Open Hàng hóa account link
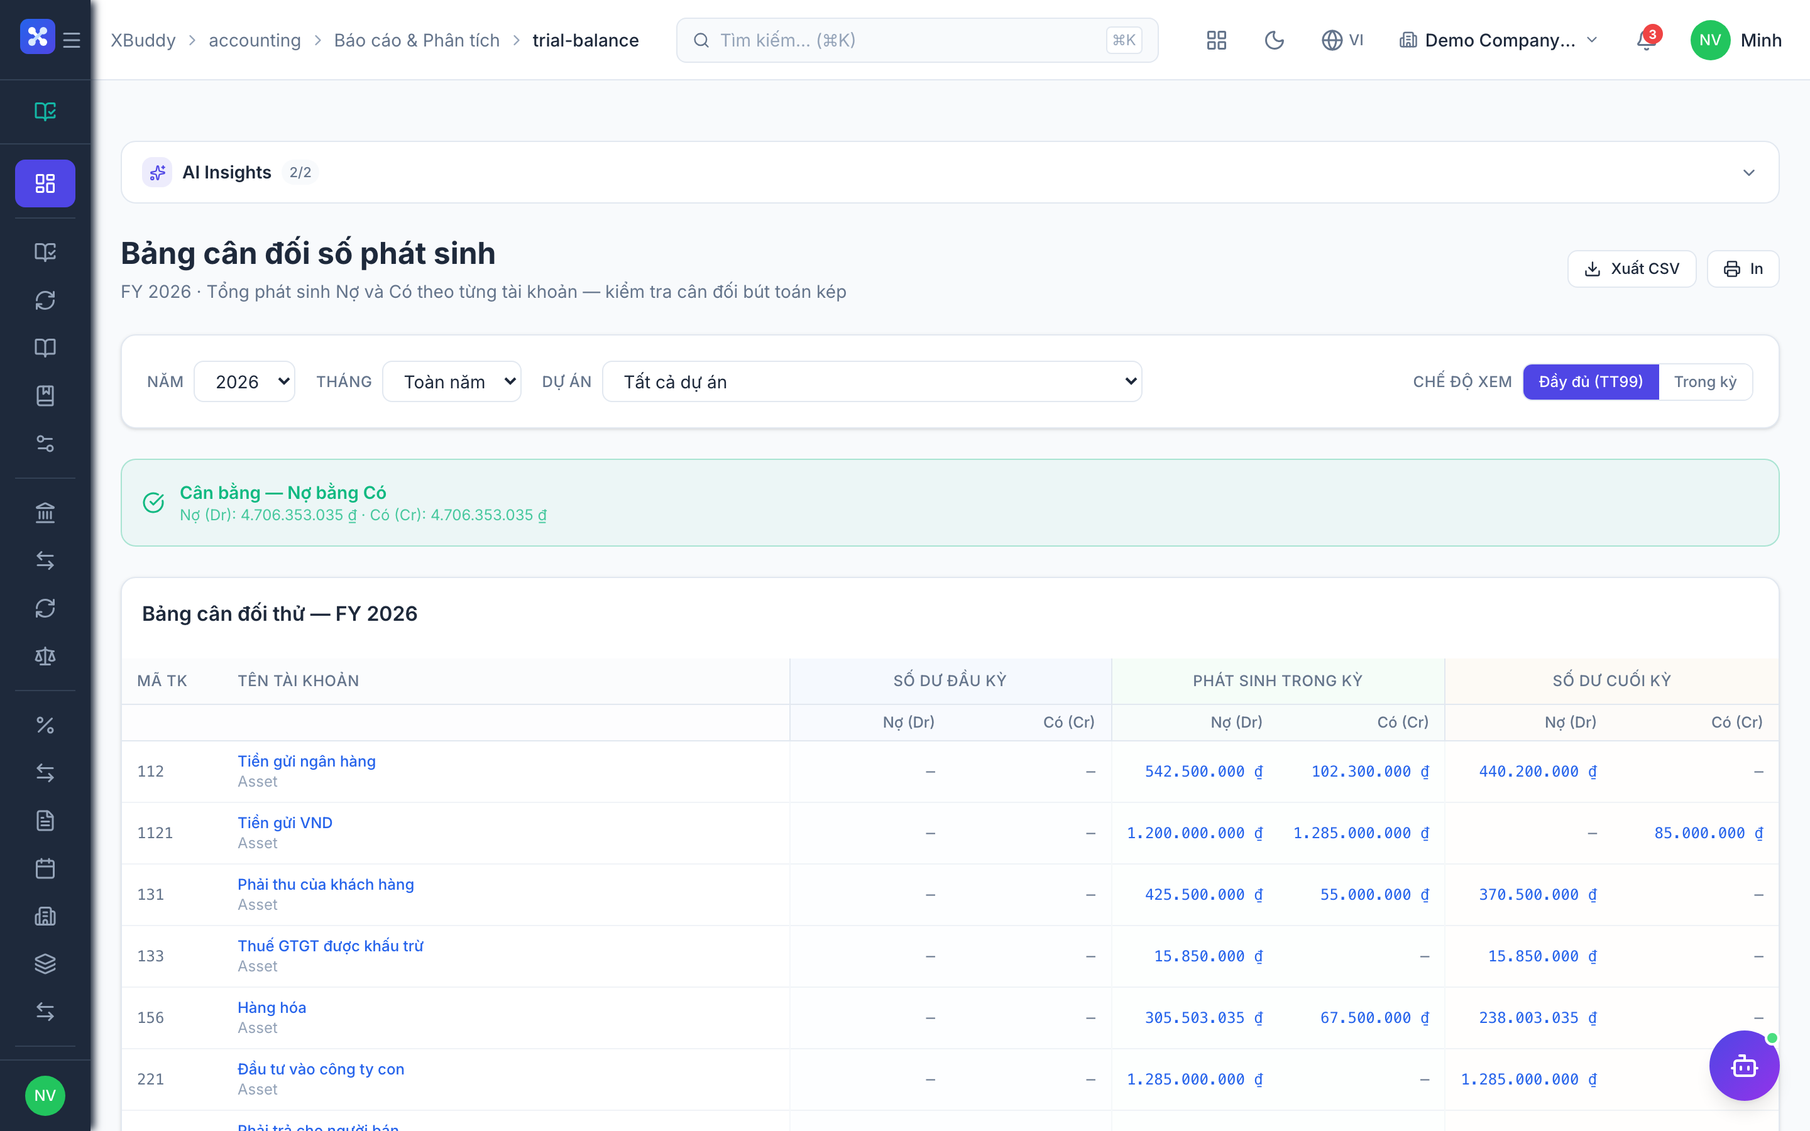Screen dimensions: 1810x1131 [272, 1008]
